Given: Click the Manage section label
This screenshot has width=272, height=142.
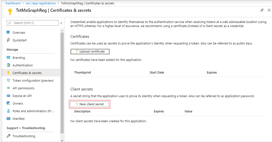Looking at the screenshot, I should click(x=12, y=50).
